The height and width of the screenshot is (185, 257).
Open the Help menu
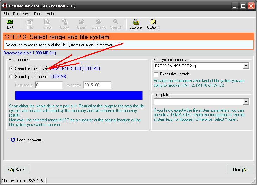click(x=50, y=14)
